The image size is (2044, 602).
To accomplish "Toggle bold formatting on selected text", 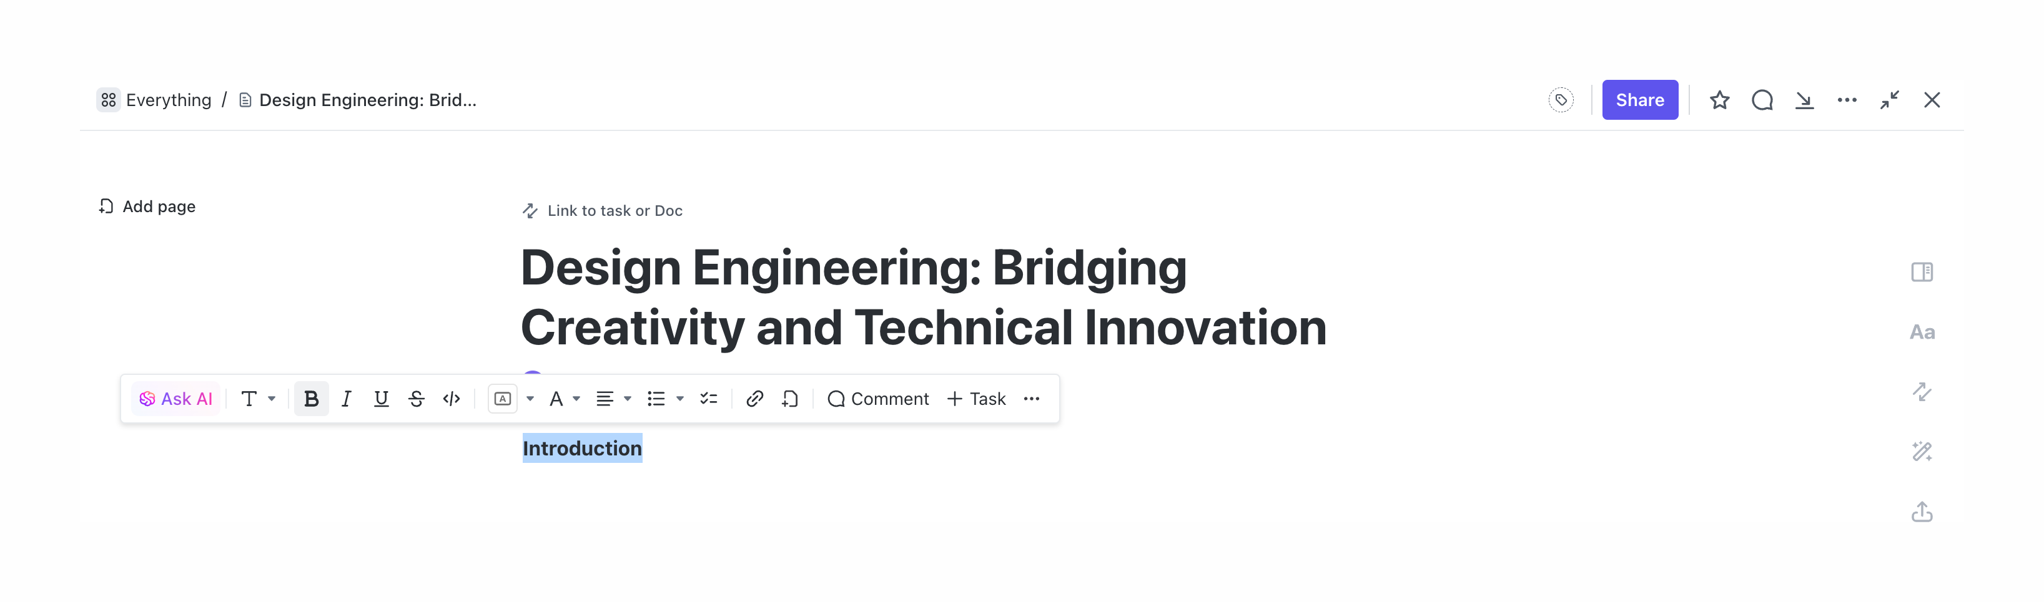I will tap(311, 399).
